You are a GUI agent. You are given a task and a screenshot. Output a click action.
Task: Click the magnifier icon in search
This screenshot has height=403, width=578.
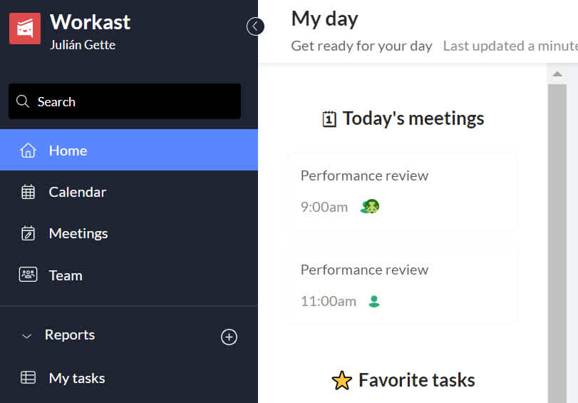click(23, 101)
